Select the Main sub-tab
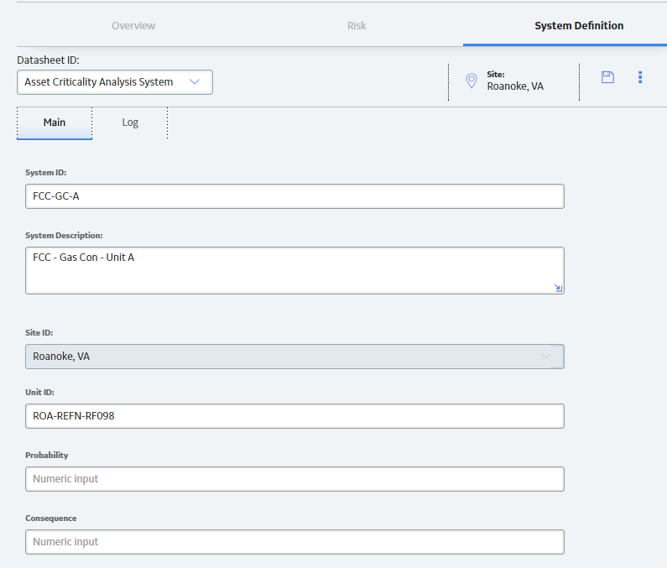 tap(55, 122)
